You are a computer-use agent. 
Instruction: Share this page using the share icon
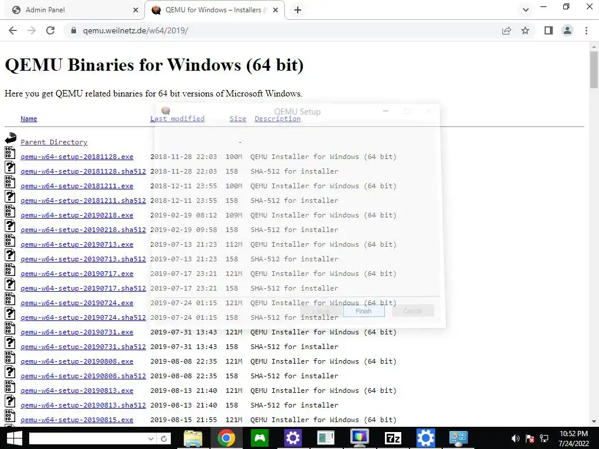point(507,30)
